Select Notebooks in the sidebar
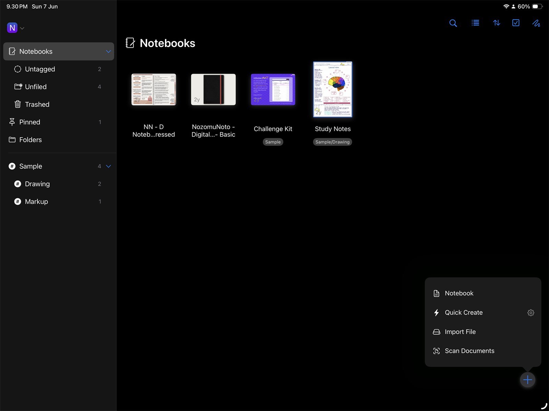Image resolution: width=549 pixels, height=411 pixels. click(59, 51)
